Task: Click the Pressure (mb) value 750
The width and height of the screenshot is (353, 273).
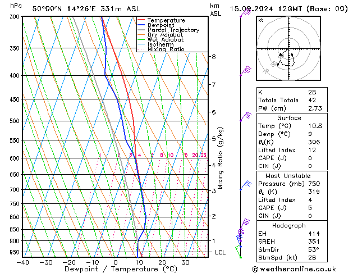Action: (314, 184)
